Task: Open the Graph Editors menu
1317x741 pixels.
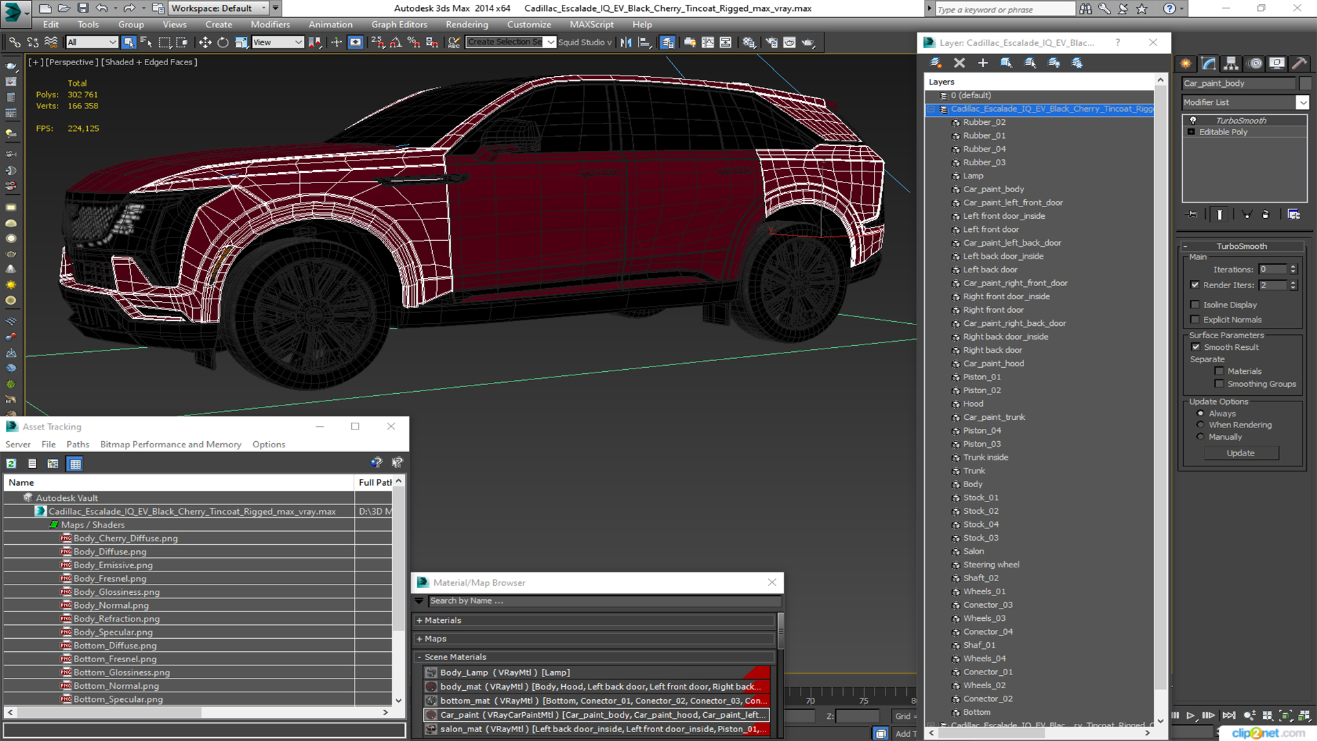Action: [x=399, y=25]
